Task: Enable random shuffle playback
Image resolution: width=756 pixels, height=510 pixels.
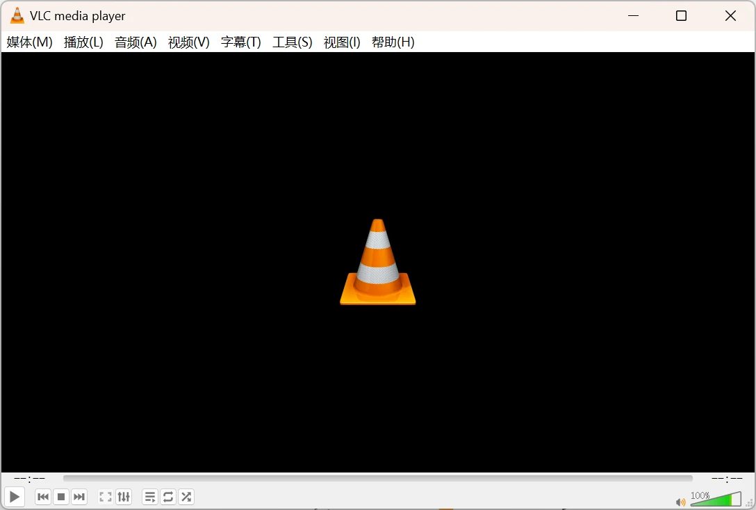Action: click(186, 497)
